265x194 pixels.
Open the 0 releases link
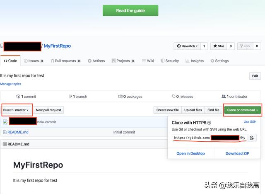(182, 97)
